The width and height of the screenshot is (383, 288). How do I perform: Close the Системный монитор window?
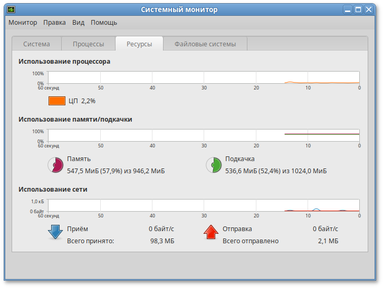[369, 9]
